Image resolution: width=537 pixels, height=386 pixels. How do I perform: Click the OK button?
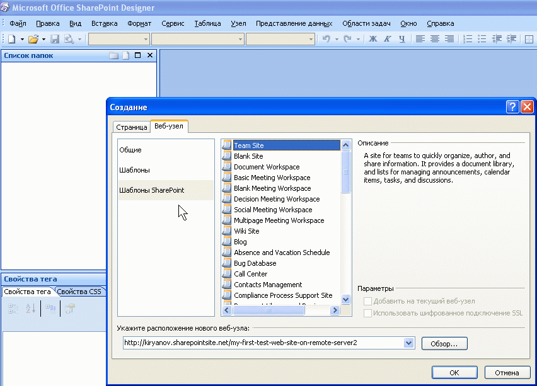click(x=454, y=373)
